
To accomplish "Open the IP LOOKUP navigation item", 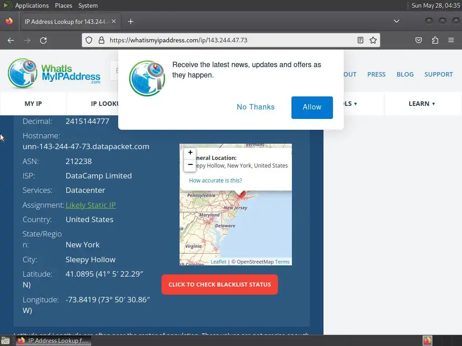I will 105,104.
